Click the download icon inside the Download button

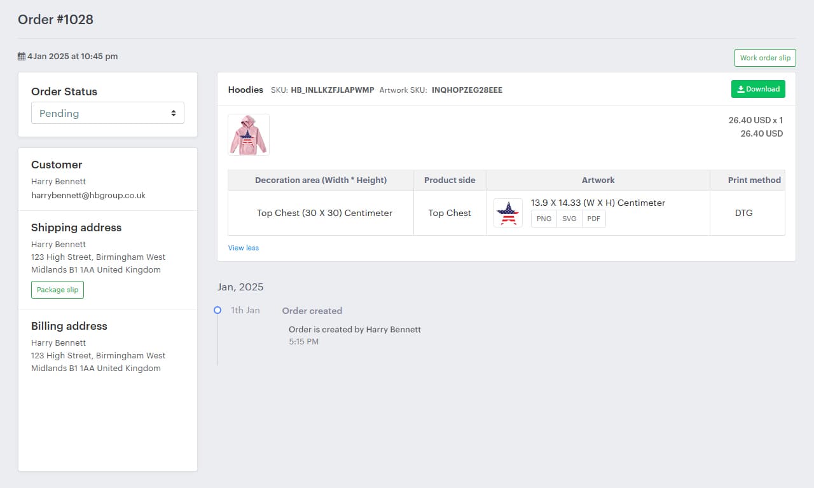pyautogui.click(x=742, y=89)
